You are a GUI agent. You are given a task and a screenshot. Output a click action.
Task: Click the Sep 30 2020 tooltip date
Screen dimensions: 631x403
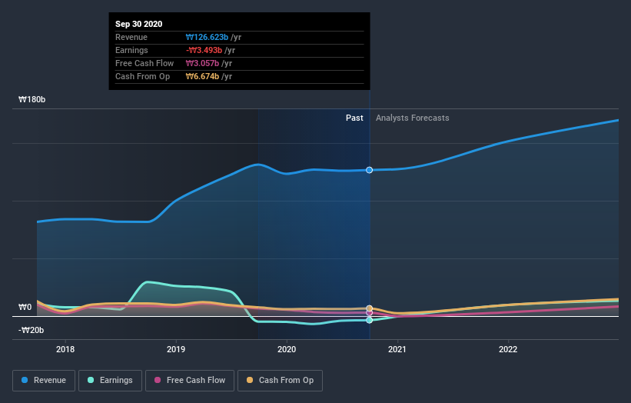point(139,24)
